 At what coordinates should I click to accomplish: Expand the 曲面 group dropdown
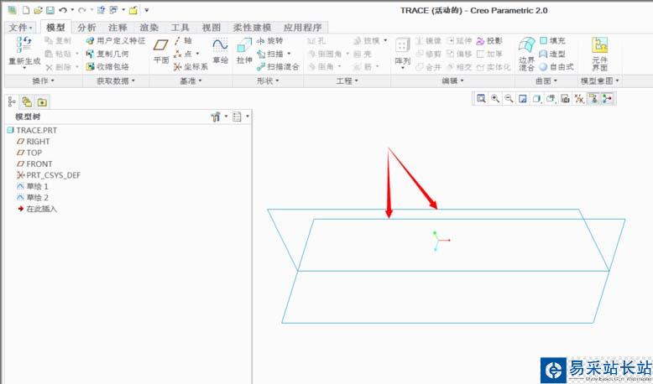tap(546, 80)
